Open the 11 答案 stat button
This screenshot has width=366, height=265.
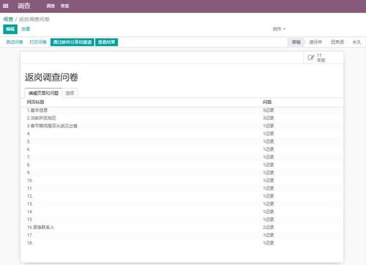coord(323,58)
